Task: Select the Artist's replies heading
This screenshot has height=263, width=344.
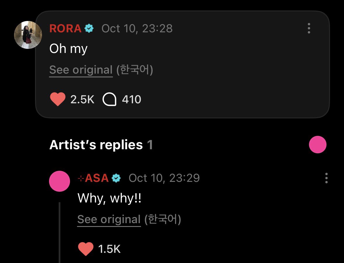Action: (x=101, y=145)
